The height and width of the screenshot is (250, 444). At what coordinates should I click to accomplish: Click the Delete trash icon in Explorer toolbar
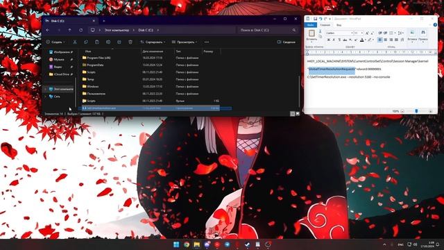click(130, 42)
